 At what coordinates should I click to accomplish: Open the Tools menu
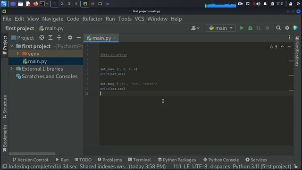click(125, 19)
